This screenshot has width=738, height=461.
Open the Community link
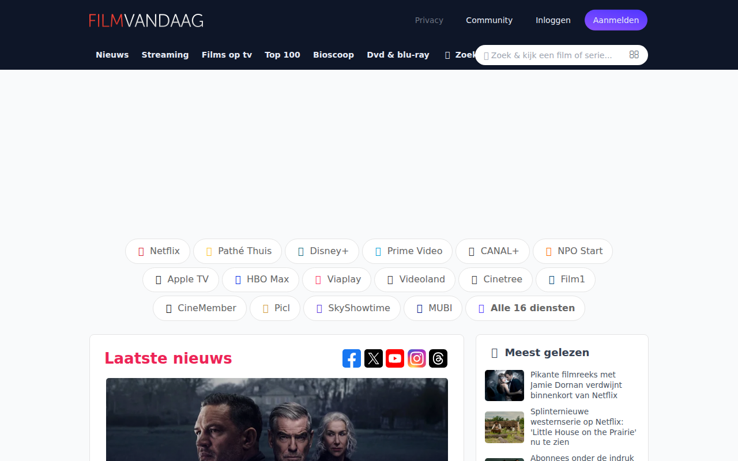click(489, 20)
